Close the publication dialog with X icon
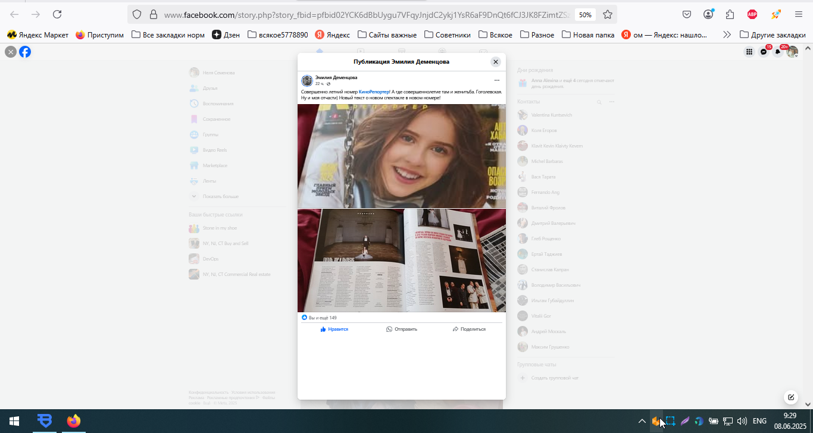This screenshot has height=433, width=813. pyautogui.click(x=495, y=62)
